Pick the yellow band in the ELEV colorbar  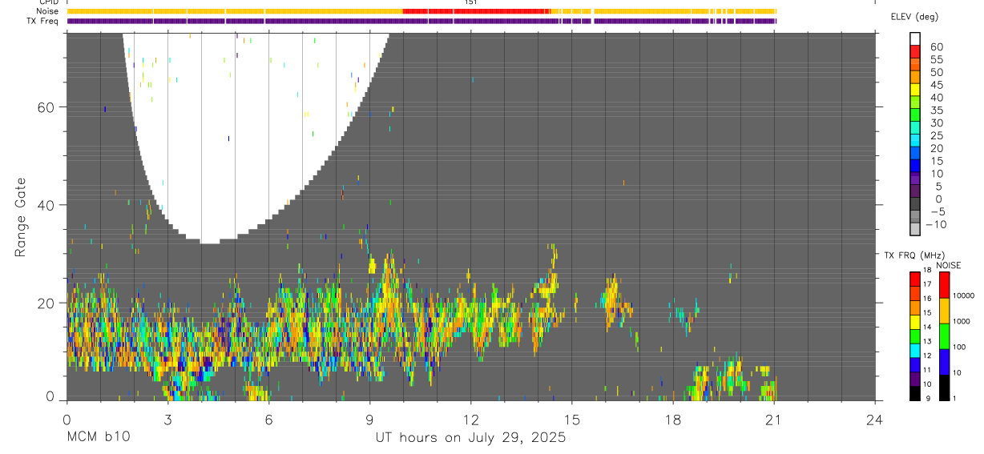pyautogui.click(x=915, y=89)
